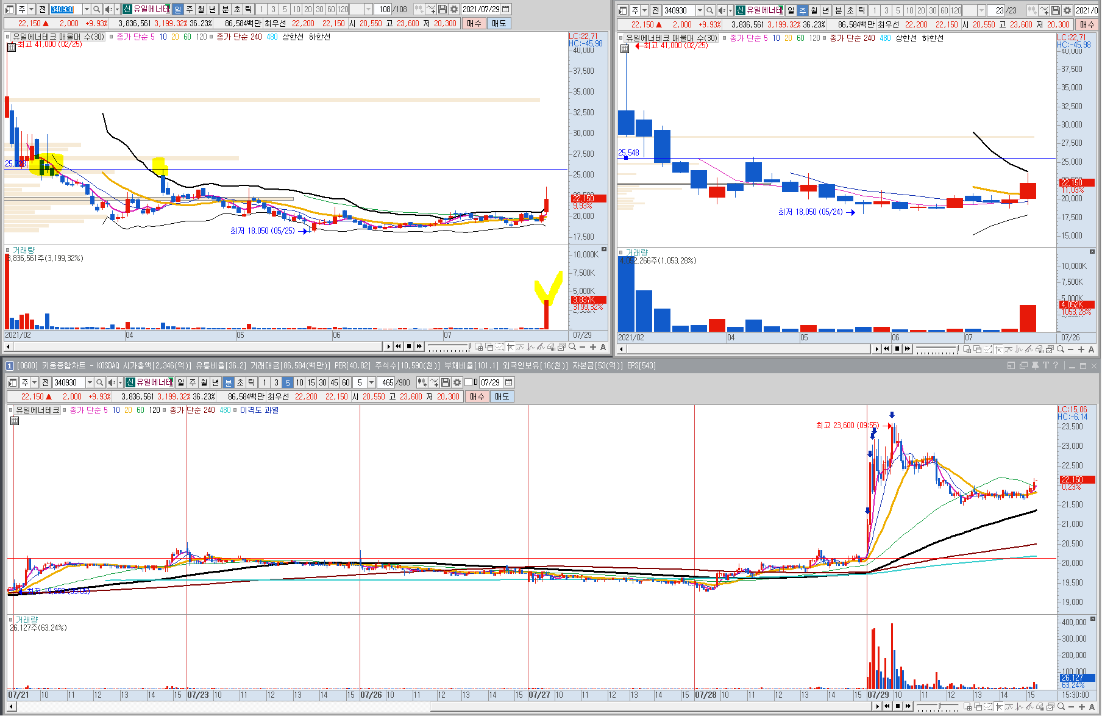Click 매수 buy button in bottom chart
The width and height of the screenshot is (1102, 716).
477,396
